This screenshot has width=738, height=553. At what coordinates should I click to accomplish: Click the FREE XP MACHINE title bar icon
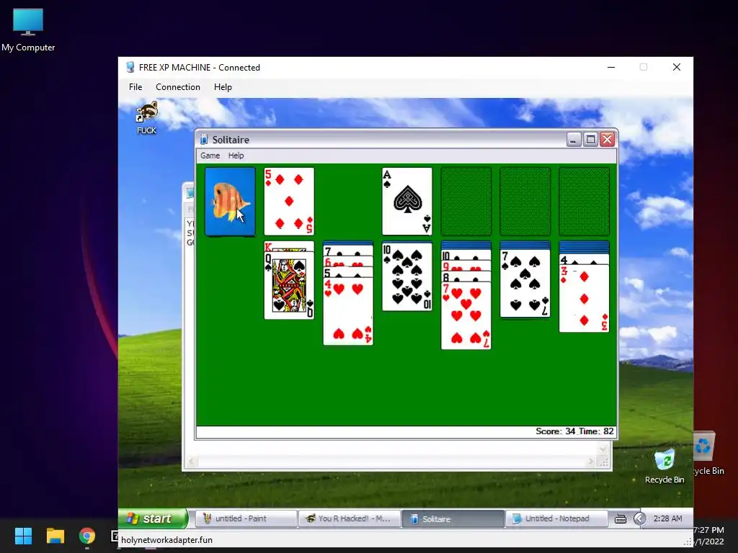[x=130, y=67]
